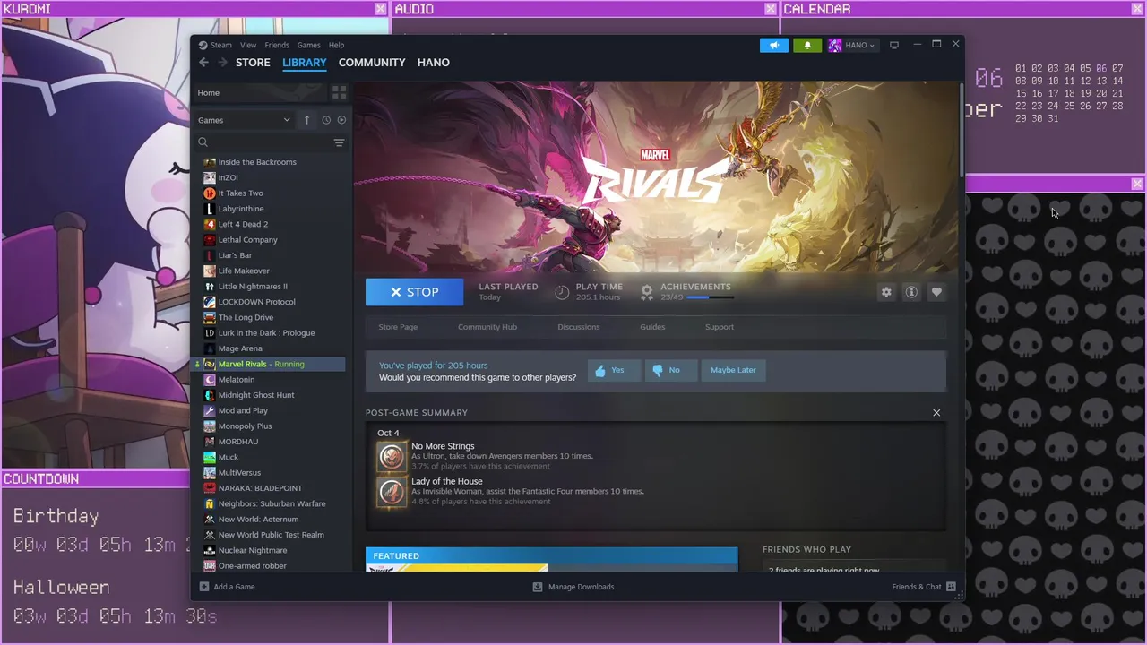Expand the Games category dropdown
The height and width of the screenshot is (645, 1147).
click(x=245, y=120)
